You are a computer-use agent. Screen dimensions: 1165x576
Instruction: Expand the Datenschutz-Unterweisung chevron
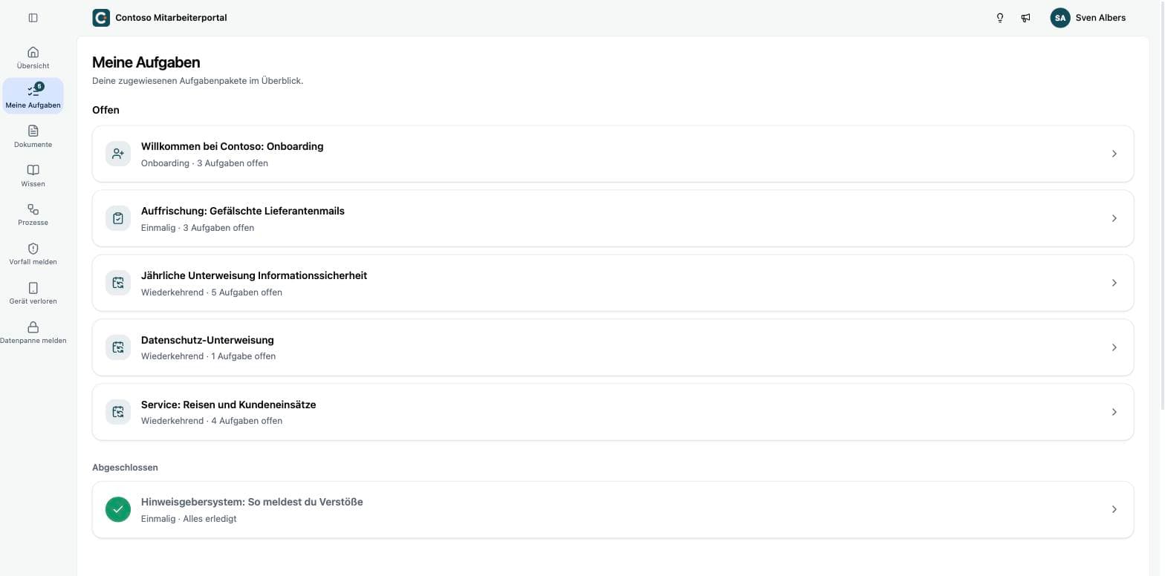[1114, 347]
